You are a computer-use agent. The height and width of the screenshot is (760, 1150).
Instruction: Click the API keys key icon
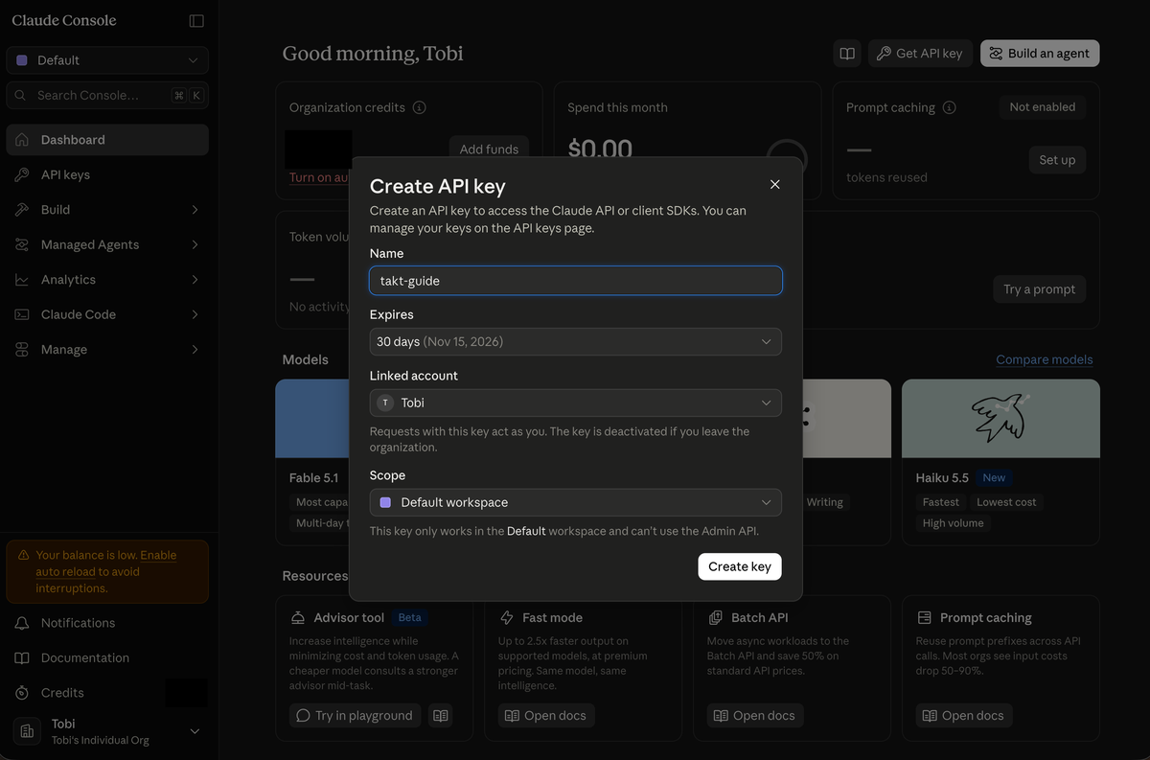tap(22, 174)
